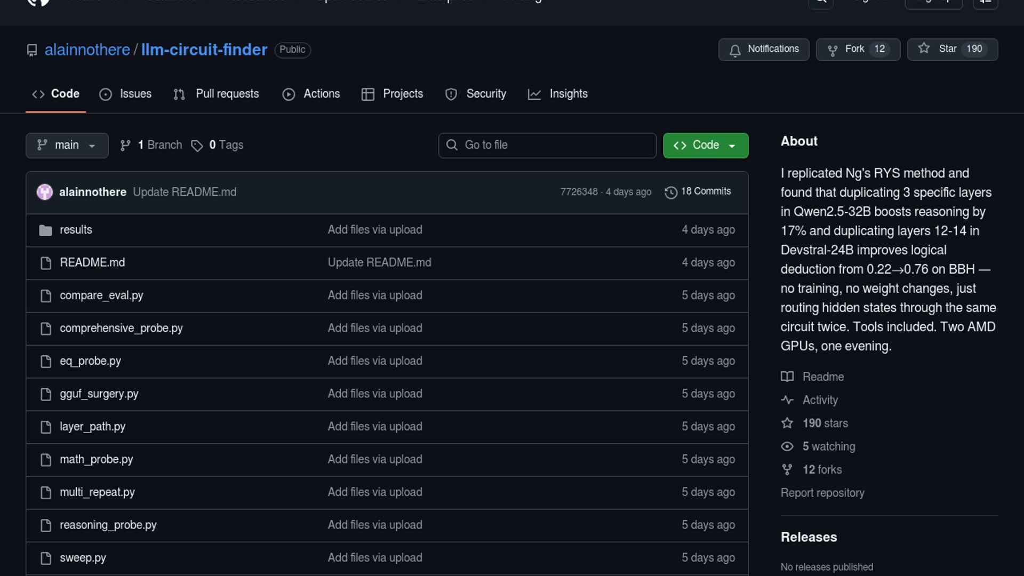This screenshot has width=1024, height=576.
Task: Click the Fork icon button
Action: coord(832,50)
